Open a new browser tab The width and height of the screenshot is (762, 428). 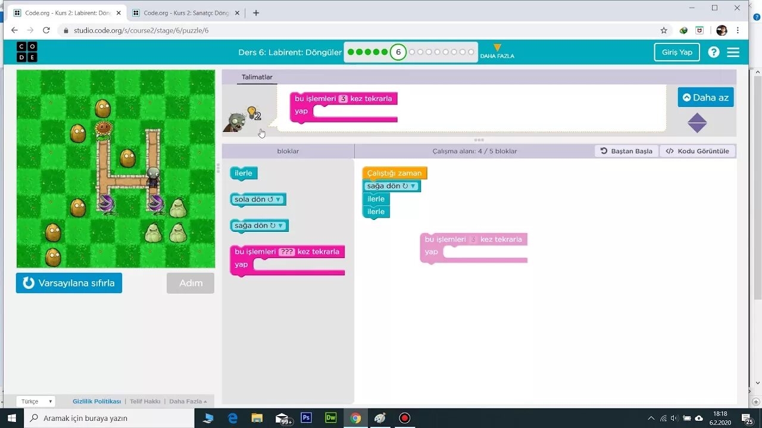(x=256, y=12)
